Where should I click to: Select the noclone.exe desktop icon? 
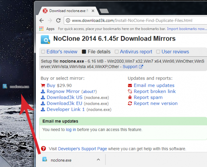point(5,86)
